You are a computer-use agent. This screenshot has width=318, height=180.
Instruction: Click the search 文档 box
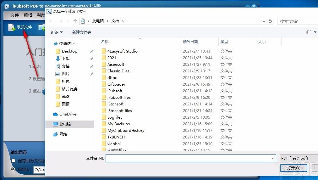click(298, 21)
